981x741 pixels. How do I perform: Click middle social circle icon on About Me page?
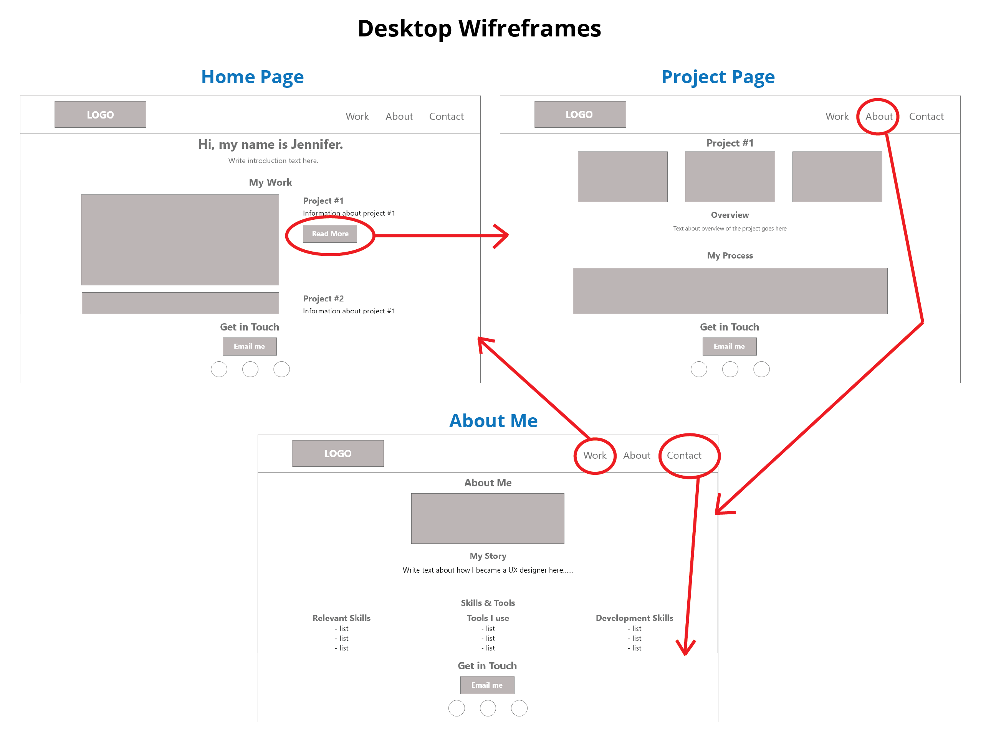tap(488, 708)
